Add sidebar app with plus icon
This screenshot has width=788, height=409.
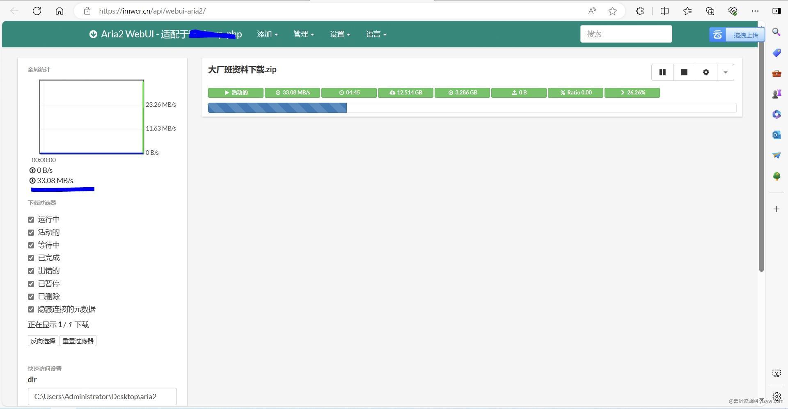pyautogui.click(x=777, y=209)
